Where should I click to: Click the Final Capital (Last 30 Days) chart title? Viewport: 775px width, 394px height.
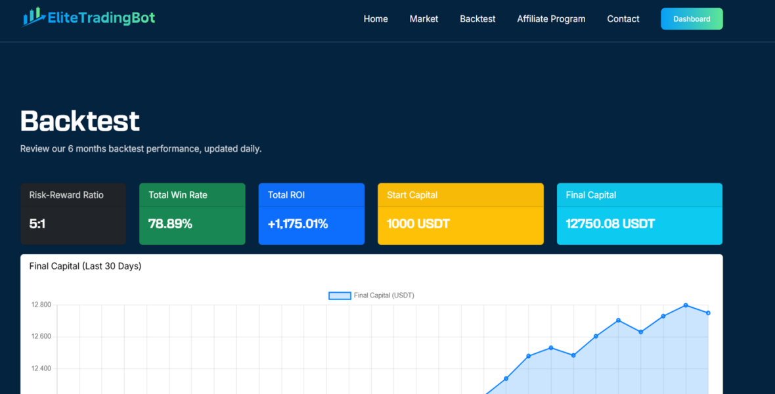(x=86, y=266)
